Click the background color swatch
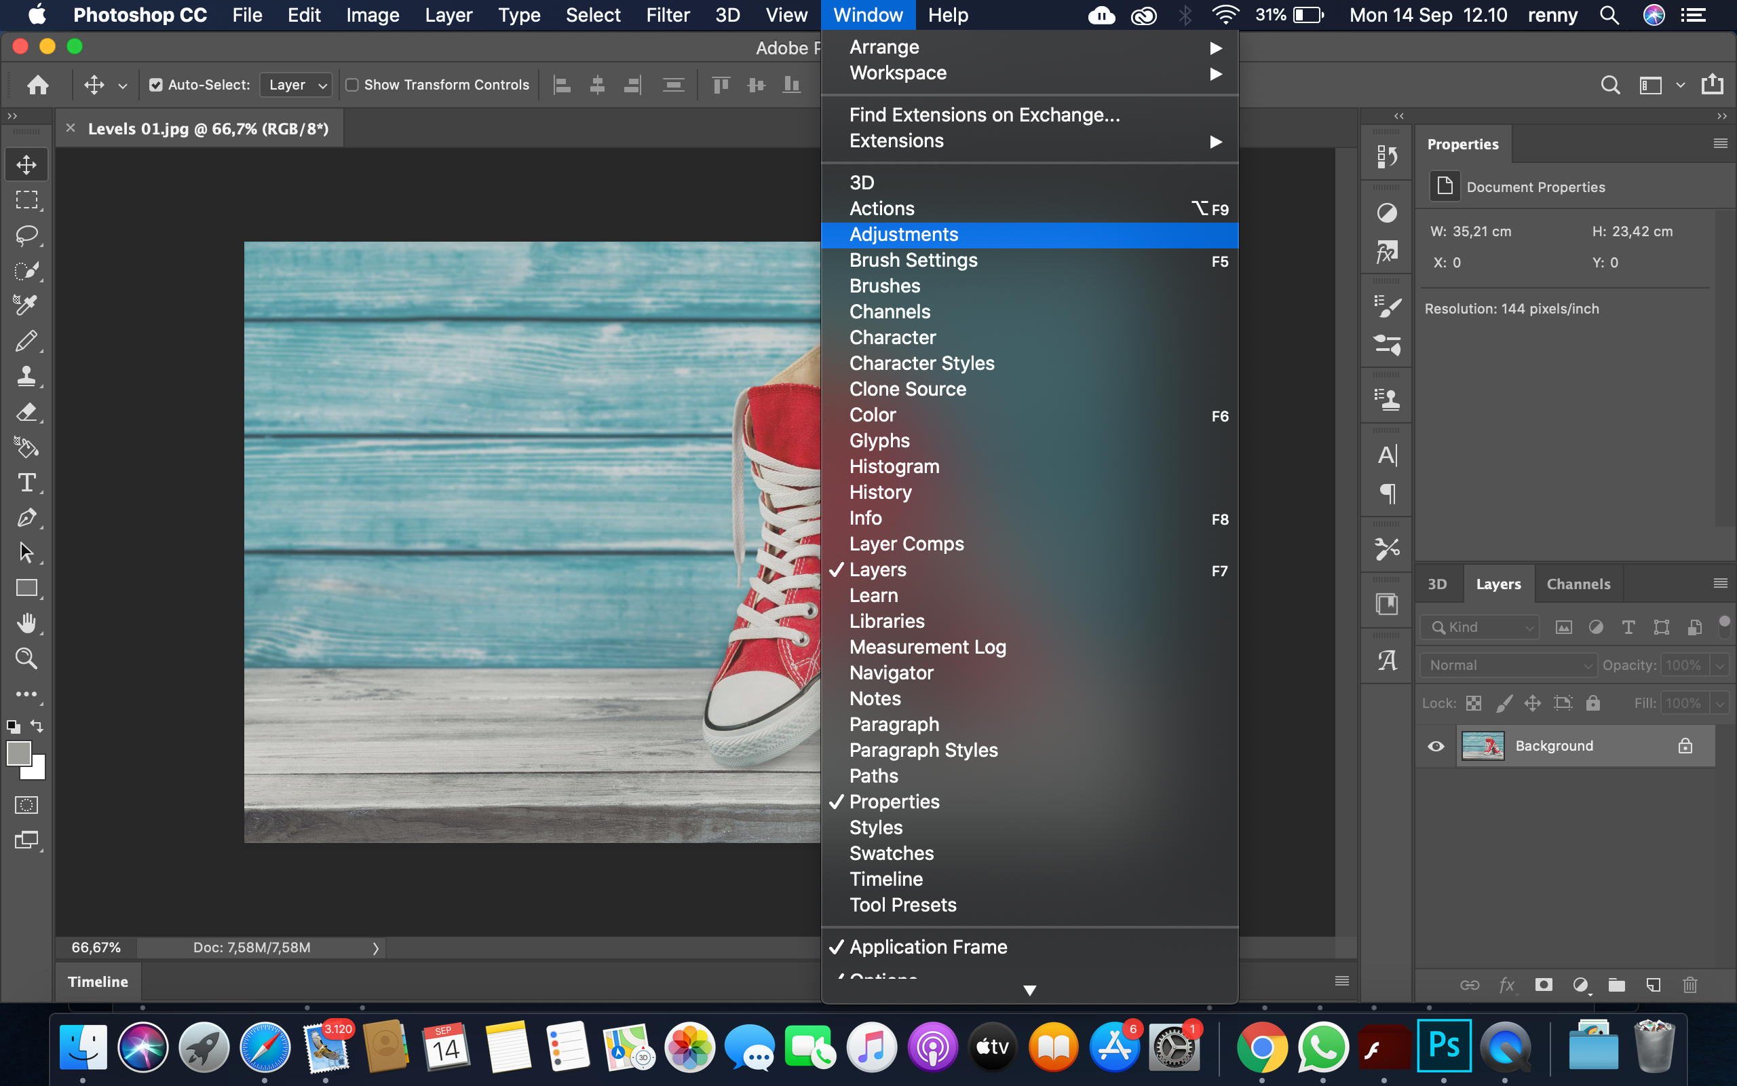The height and width of the screenshot is (1086, 1737). tap(37, 772)
